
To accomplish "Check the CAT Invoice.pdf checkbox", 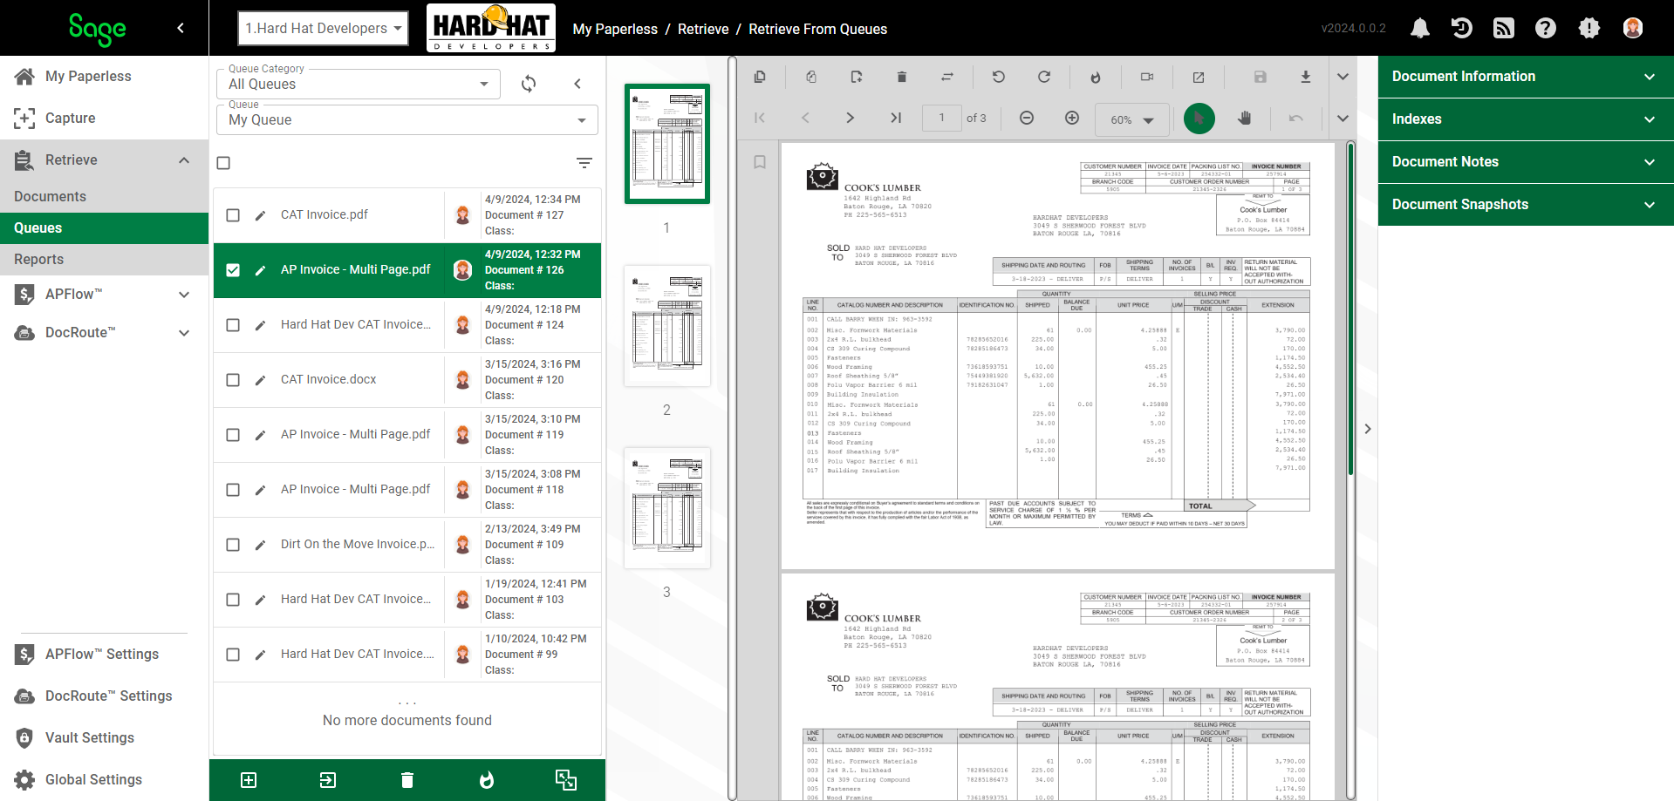I will pyautogui.click(x=233, y=215).
